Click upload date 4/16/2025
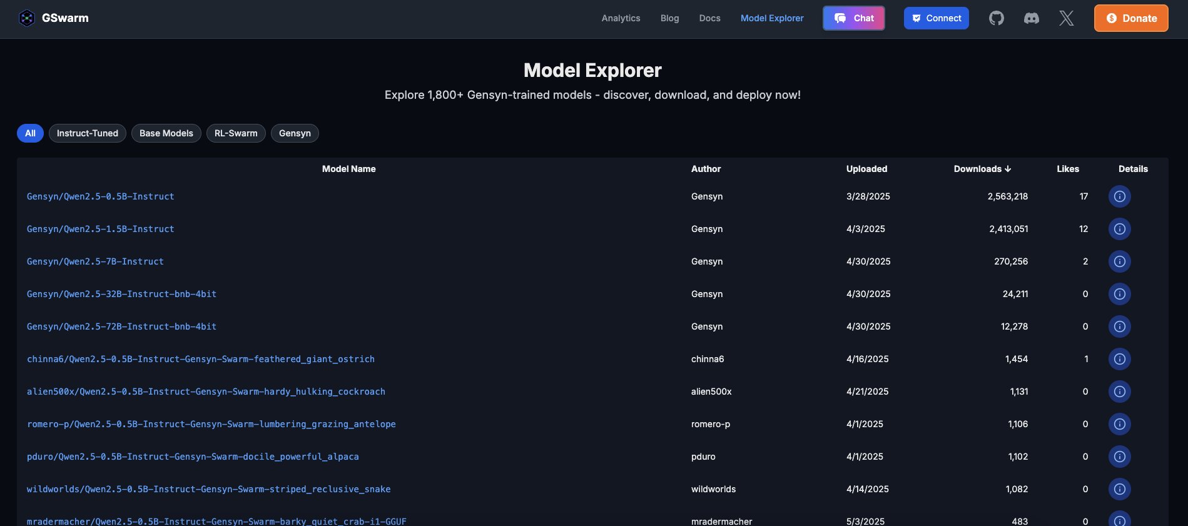 [867, 359]
